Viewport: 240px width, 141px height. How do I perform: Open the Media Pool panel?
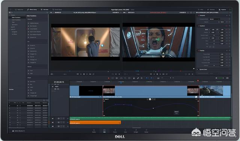(x=19, y=10)
